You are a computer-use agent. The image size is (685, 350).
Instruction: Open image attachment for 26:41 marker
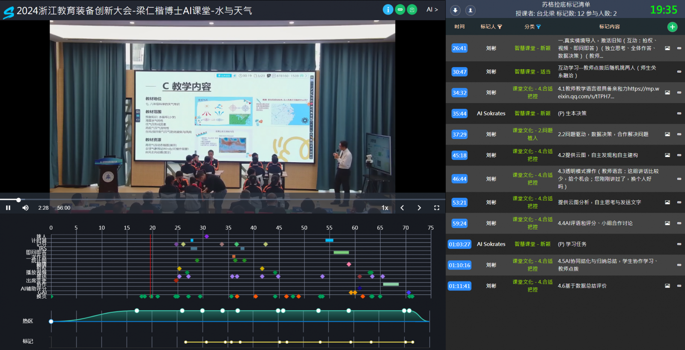pos(667,48)
